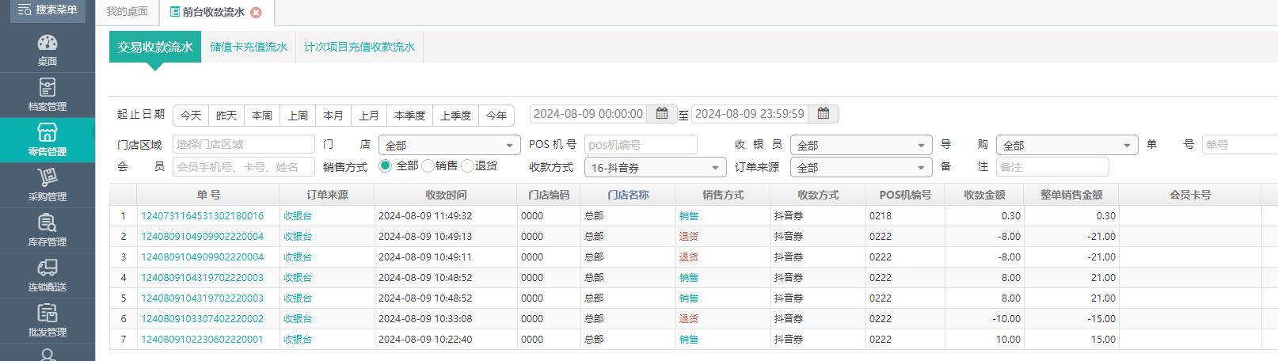This screenshot has height=361, width=1278.
Task: Click 收款时间 column header
Action: pyautogui.click(x=446, y=195)
